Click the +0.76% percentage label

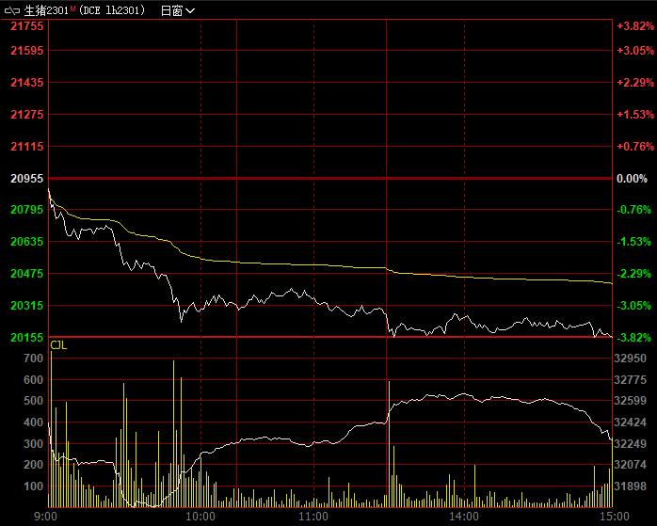pyautogui.click(x=635, y=147)
